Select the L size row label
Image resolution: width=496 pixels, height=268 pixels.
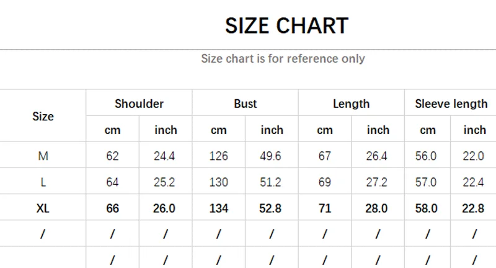pyautogui.click(x=43, y=182)
